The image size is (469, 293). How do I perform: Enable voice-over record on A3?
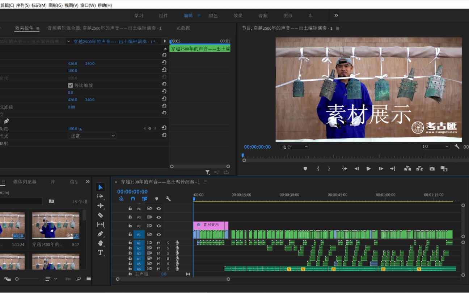(x=177, y=253)
